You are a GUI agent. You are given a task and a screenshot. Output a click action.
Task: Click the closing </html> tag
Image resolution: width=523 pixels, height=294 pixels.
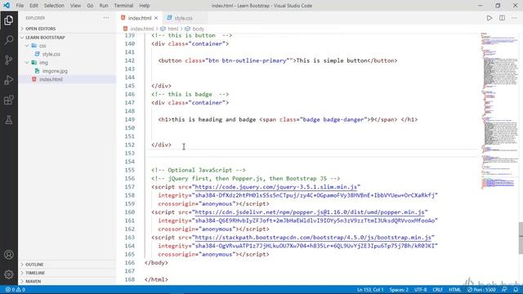click(156, 279)
